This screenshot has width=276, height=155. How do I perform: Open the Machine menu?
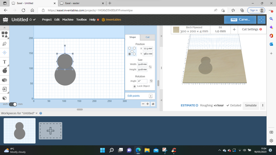click(x=68, y=20)
